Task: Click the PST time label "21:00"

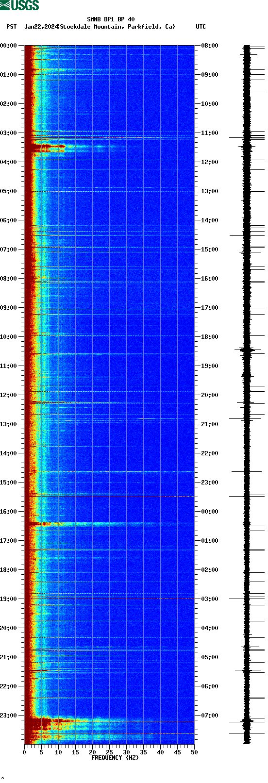Action: click(9, 657)
